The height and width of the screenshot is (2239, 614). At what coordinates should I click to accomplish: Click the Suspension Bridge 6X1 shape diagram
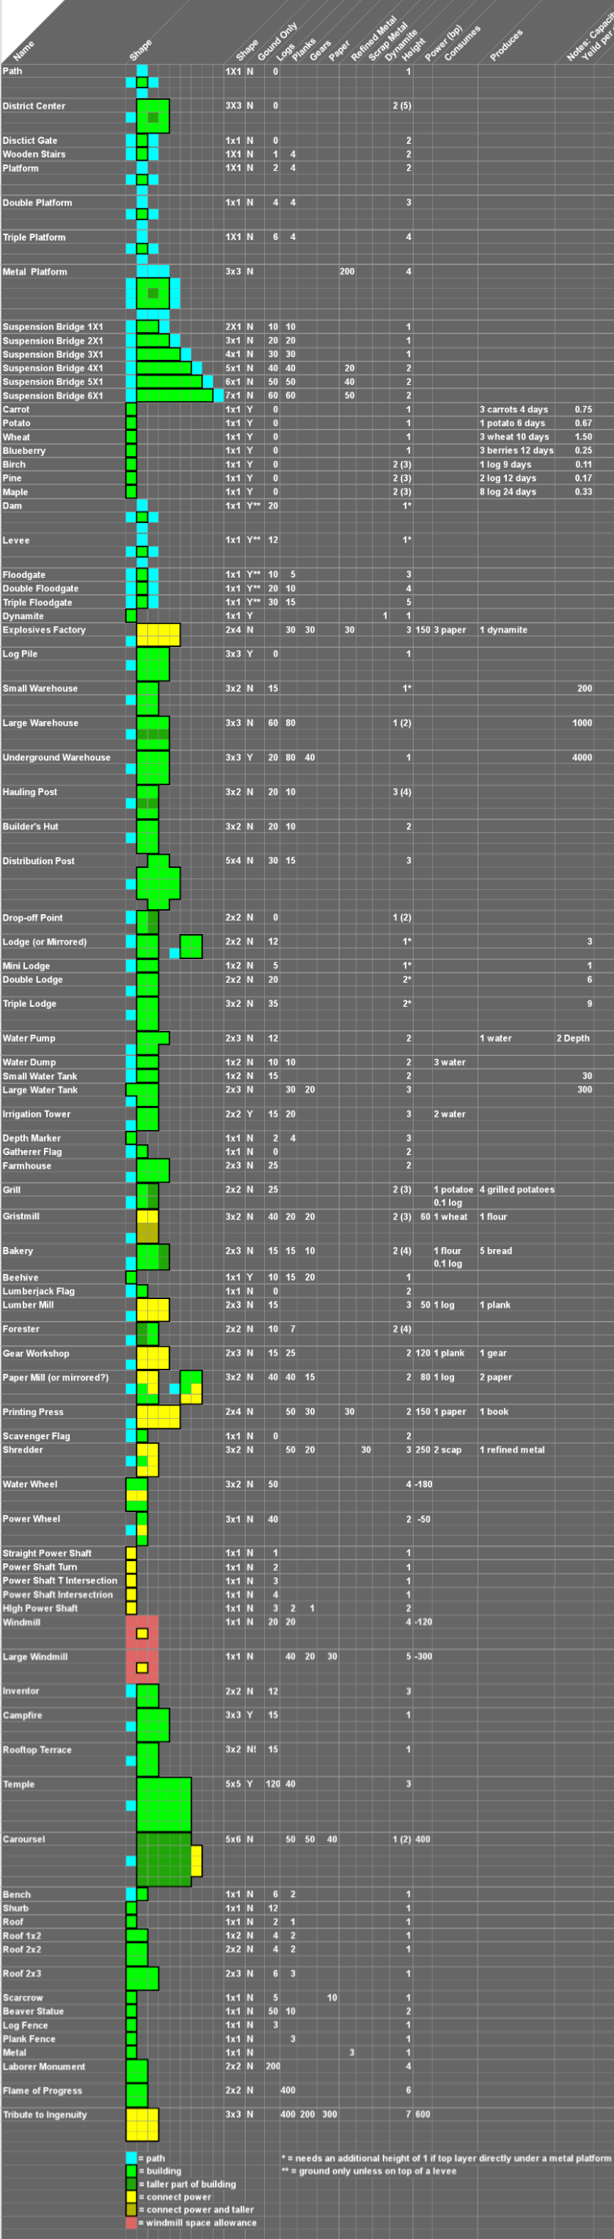174,396
